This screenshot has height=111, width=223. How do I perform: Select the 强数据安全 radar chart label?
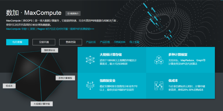pyautogui.click(x=50, y=50)
